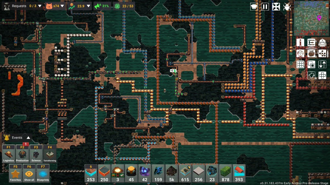Open the F7 Blueprints category
Screen dimensions: 330x185
point(43,173)
